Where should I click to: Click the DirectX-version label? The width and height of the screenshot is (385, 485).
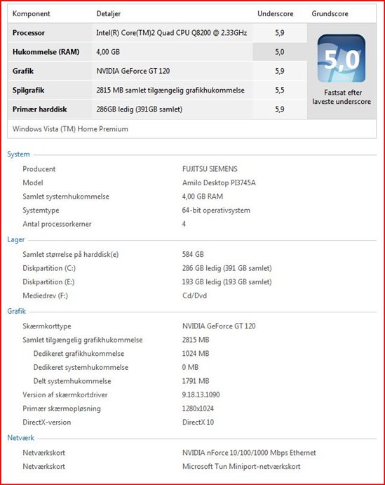pos(47,423)
